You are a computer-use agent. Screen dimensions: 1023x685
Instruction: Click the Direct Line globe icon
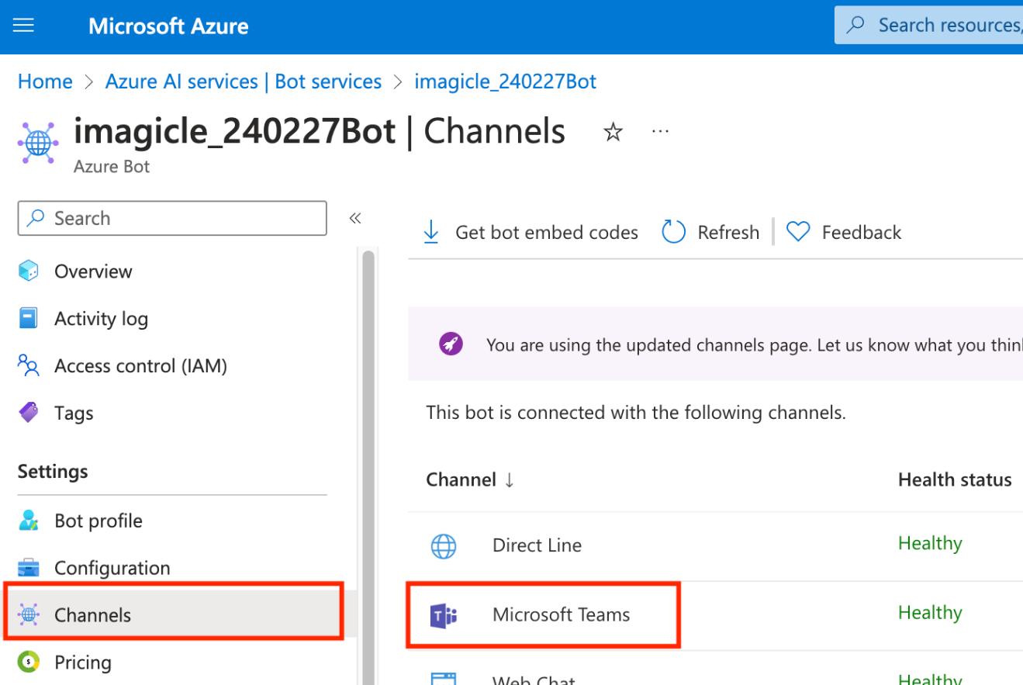[x=444, y=546]
